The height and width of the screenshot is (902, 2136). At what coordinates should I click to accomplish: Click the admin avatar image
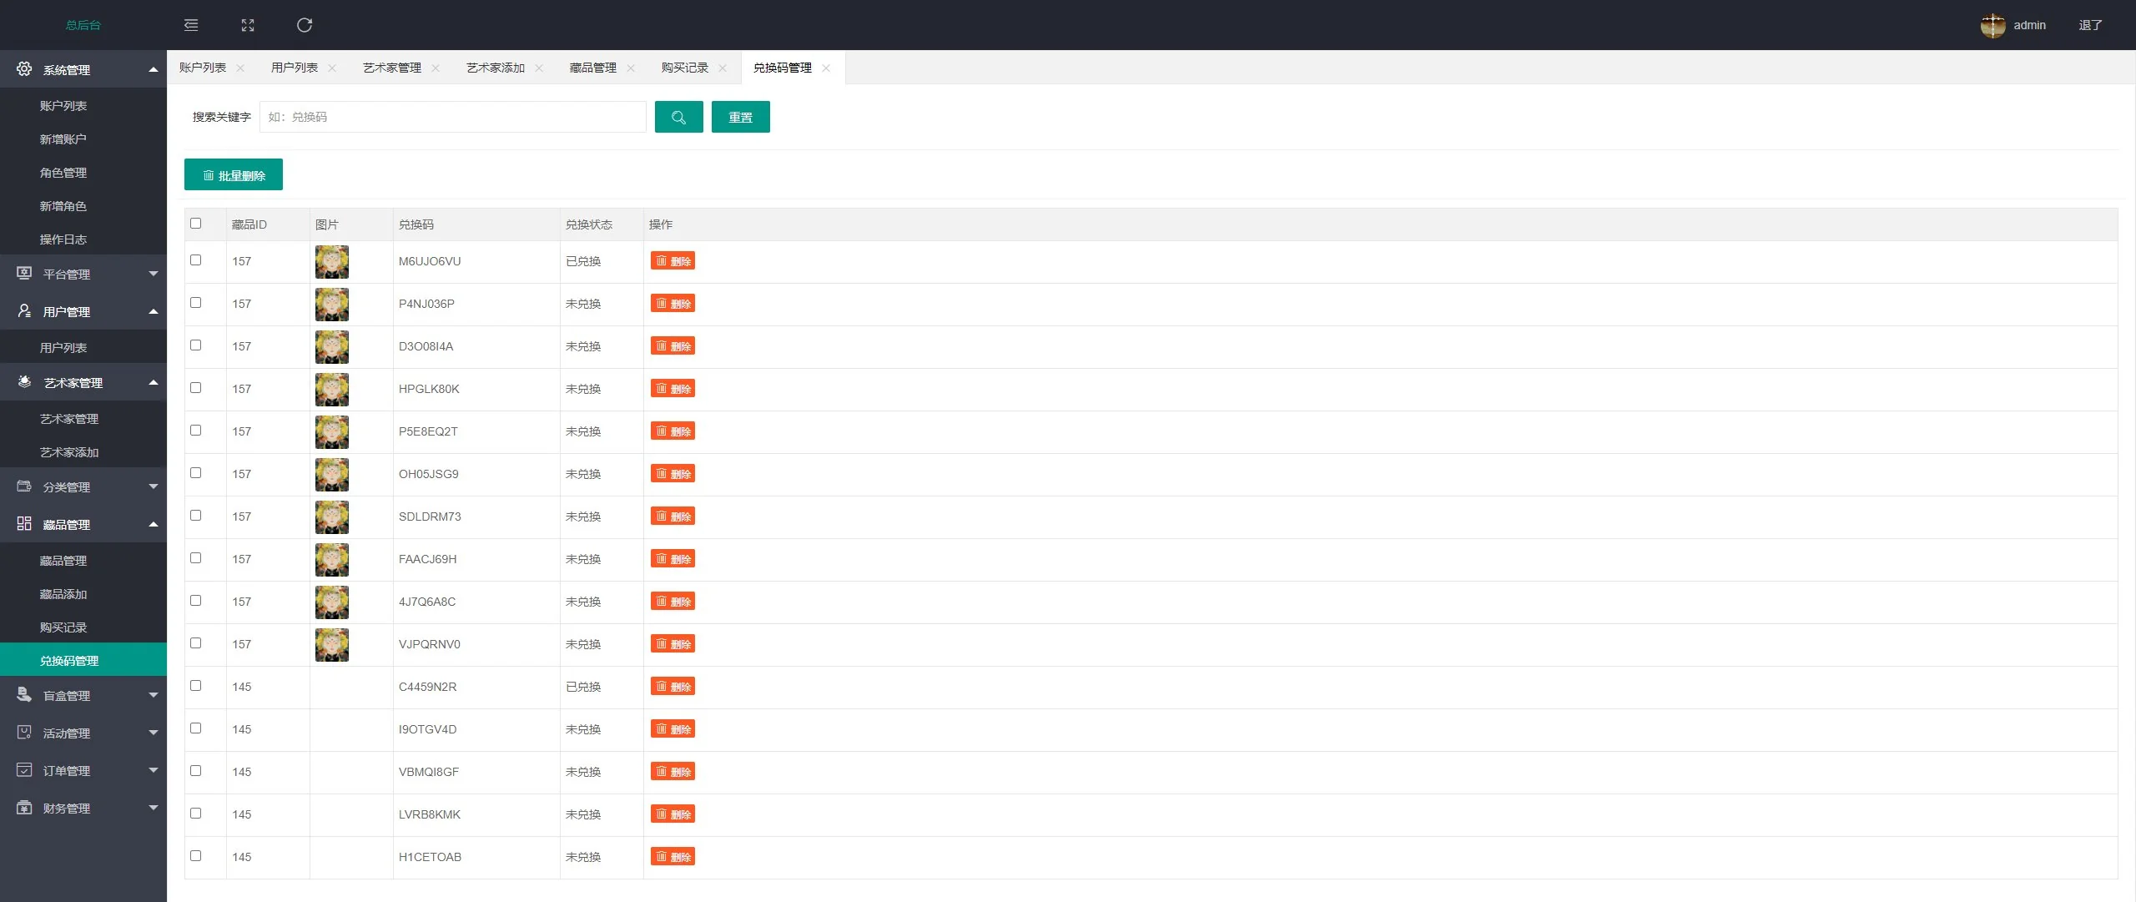(x=1992, y=25)
